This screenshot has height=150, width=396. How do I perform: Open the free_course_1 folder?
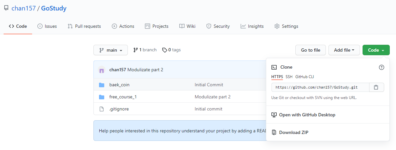point(123,97)
